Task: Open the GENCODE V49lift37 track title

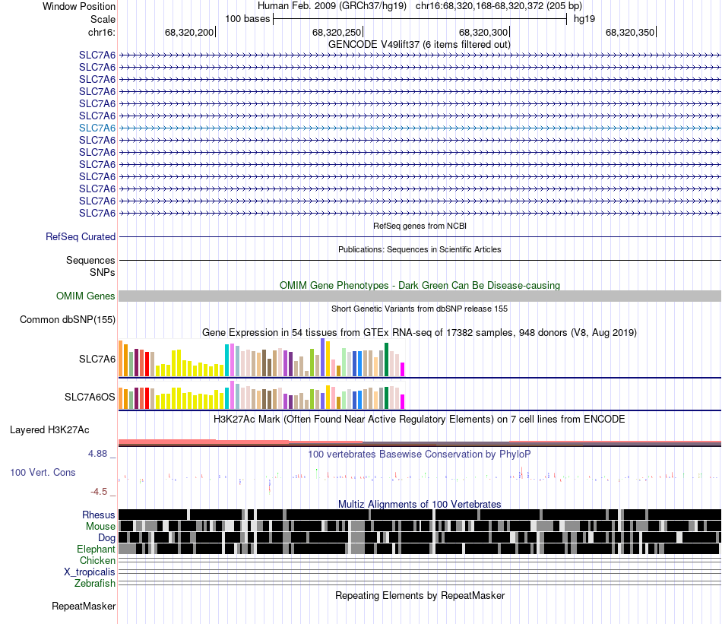Action: [x=419, y=45]
